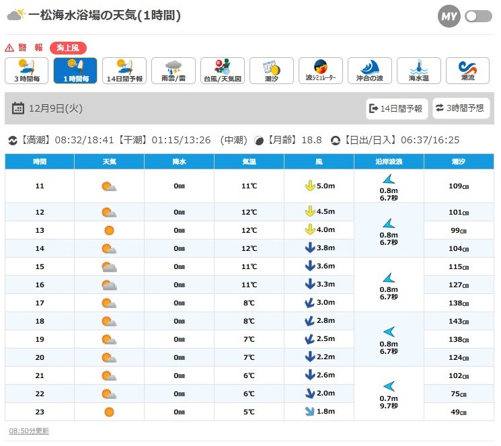Image resolution: width=501 pixels, height=446 pixels.
Task: Click the 08:50分更新 update link
Action: click(x=29, y=431)
